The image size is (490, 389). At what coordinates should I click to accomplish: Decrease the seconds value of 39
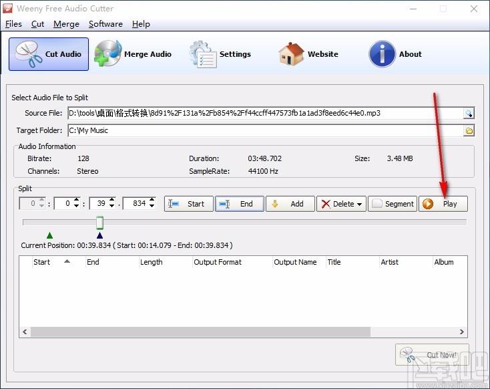[x=112, y=207]
